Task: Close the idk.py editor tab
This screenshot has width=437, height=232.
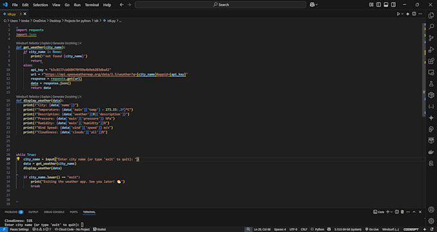Action: click(25, 14)
